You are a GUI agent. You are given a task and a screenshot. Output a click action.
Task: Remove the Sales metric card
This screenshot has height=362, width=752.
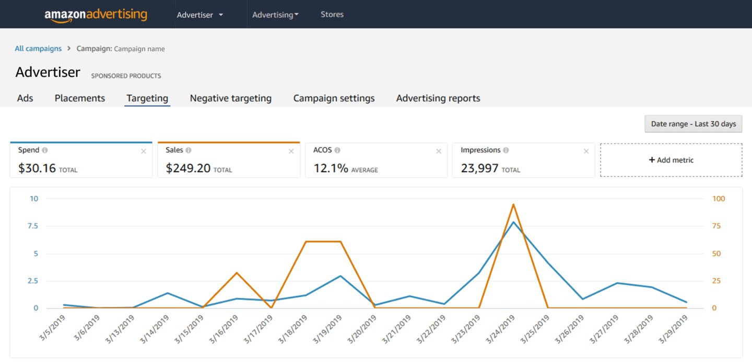coord(291,152)
